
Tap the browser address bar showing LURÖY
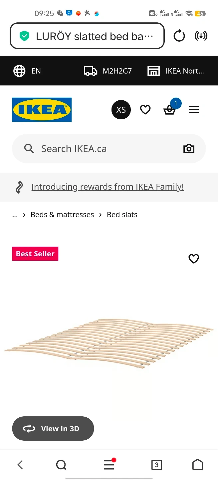point(87,36)
